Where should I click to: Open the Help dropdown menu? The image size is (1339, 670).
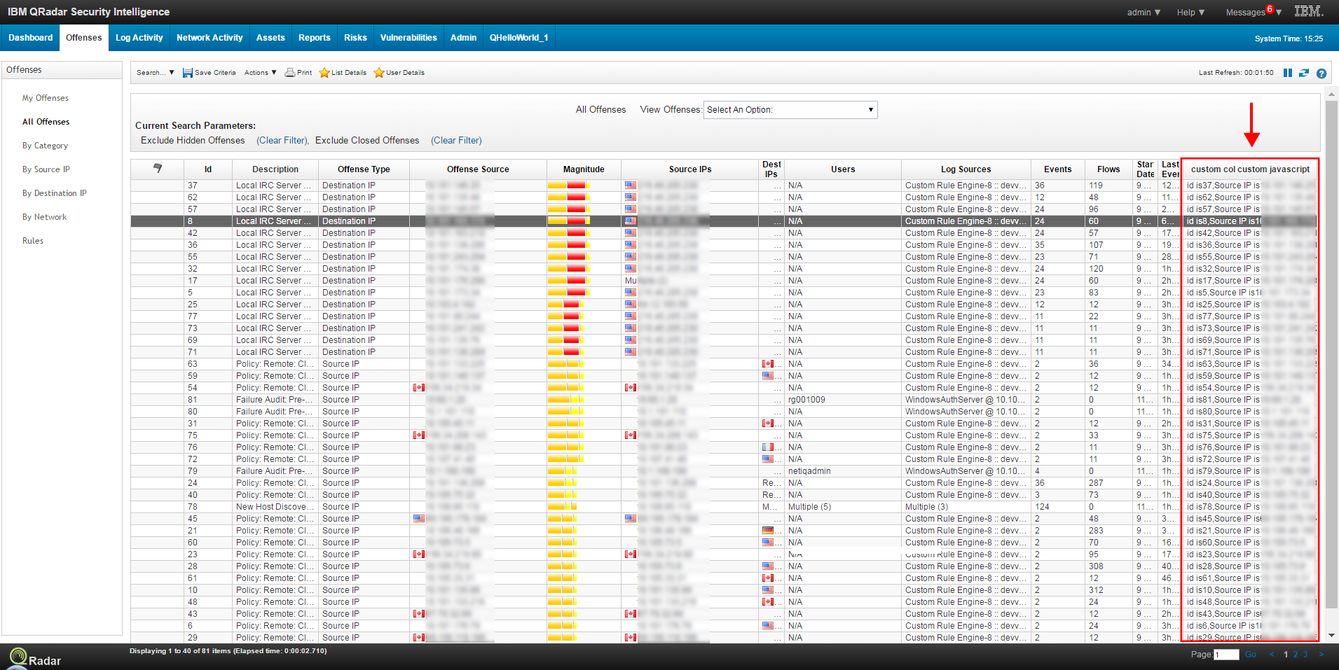click(1190, 13)
